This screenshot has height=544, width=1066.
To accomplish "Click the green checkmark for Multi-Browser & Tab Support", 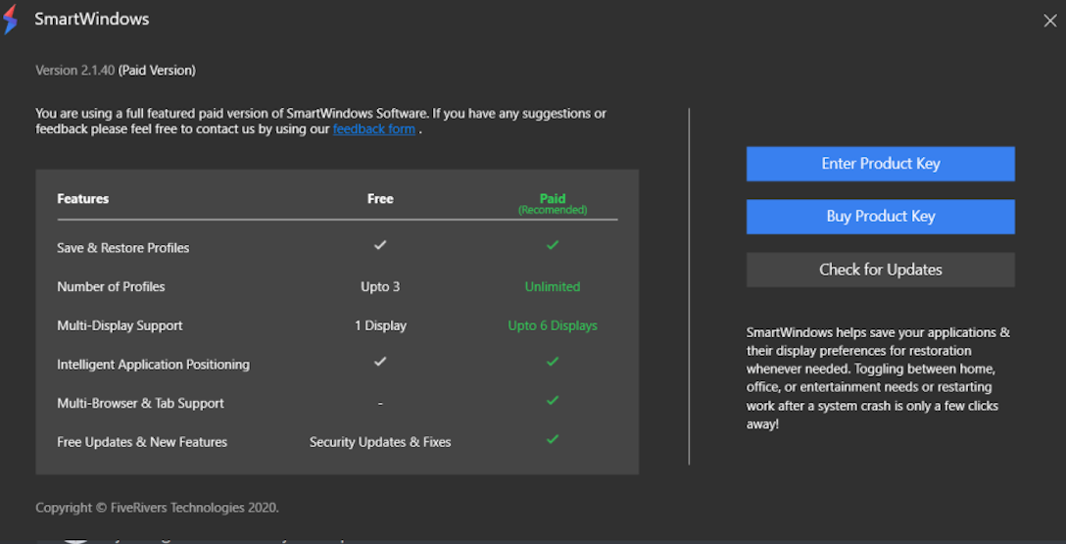I will click(553, 401).
